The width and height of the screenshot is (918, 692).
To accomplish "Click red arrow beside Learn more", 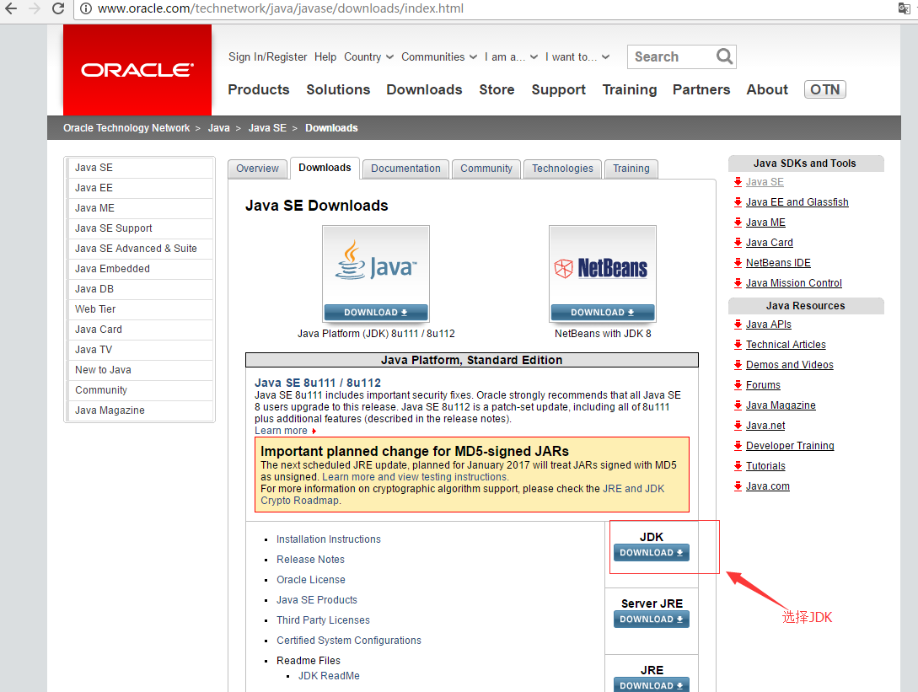I will pos(314,431).
